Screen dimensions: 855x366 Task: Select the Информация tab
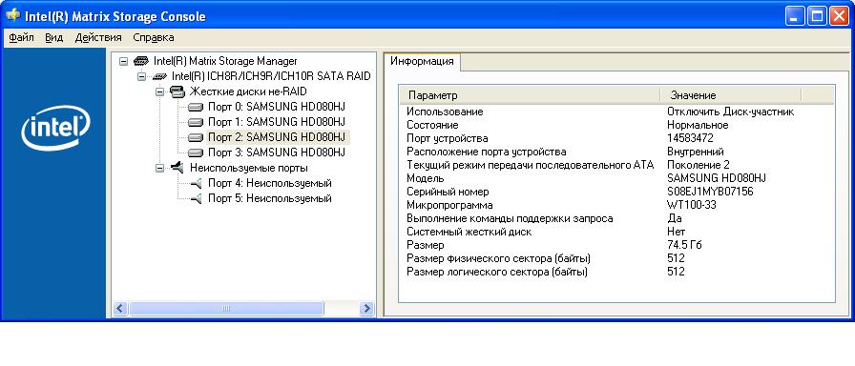(422, 61)
